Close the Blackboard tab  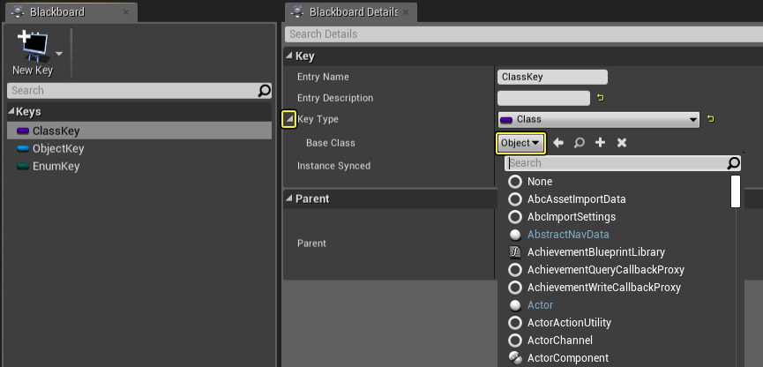(126, 12)
